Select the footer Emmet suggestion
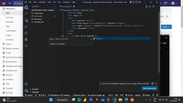 click(x=122, y=39)
